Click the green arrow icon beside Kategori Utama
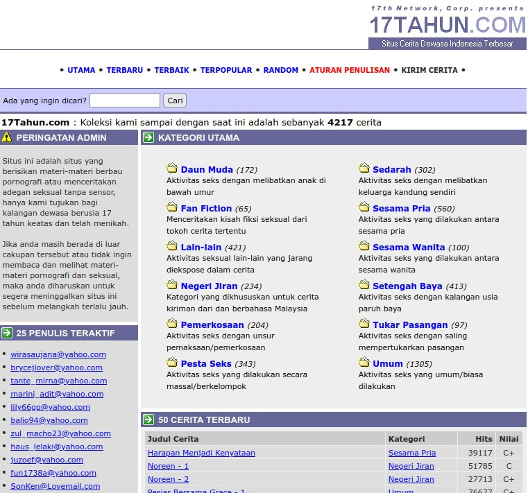Screen dimensions: 528x493 [x=148, y=137]
